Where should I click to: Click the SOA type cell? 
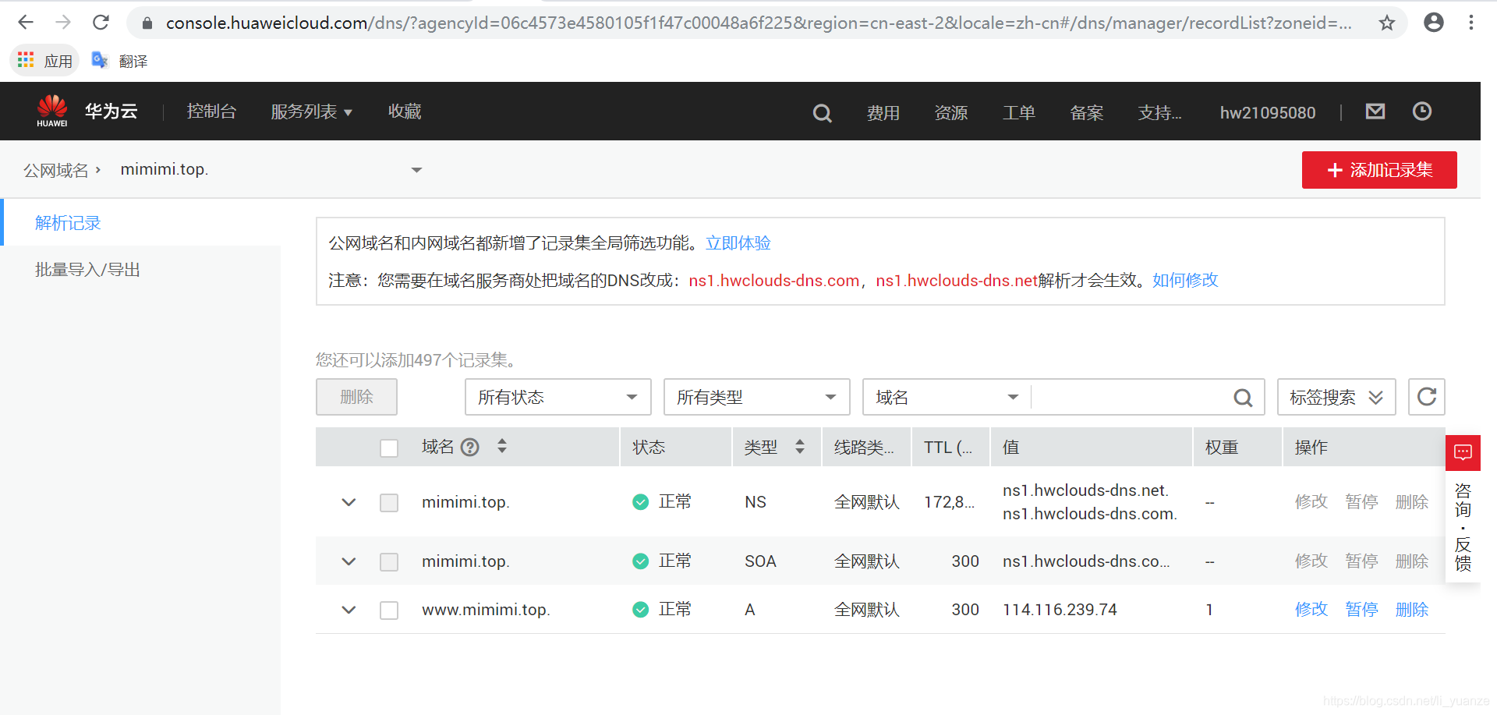click(760, 561)
